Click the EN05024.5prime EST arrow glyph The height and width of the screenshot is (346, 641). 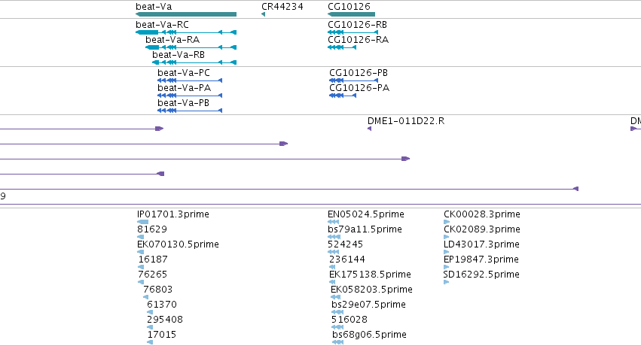click(x=334, y=222)
